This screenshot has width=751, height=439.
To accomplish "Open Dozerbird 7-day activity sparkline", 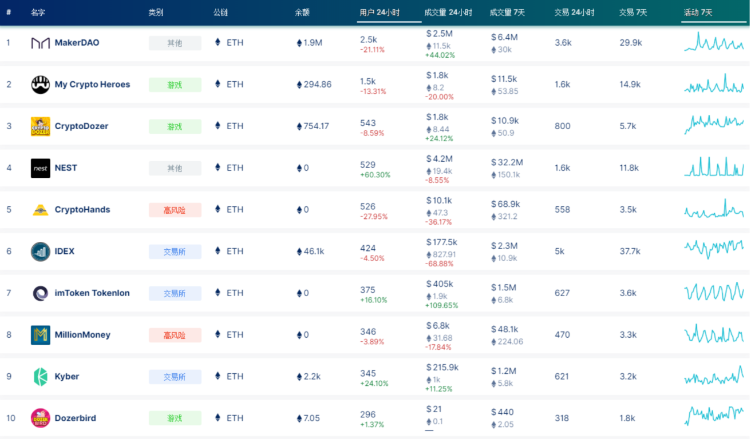I will (714, 416).
